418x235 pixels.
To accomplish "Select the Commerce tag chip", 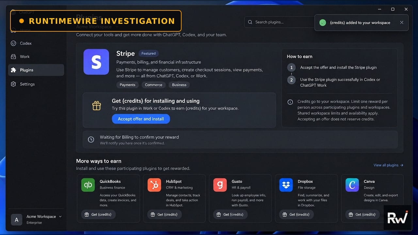I will click(x=153, y=85).
